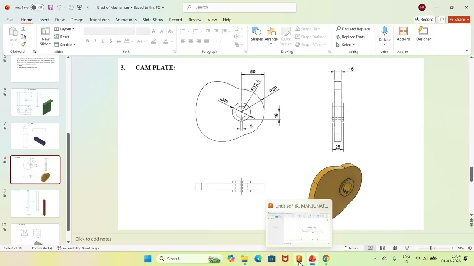Expand the Section dropdown
Image resolution: width=474 pixels, height=266 pixels.
point(65,45)
